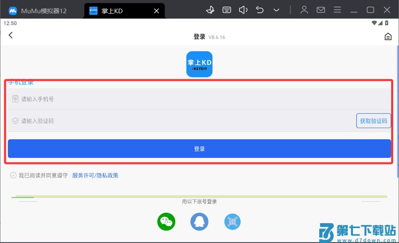Click the shield icon in the code field
Image resolution: width=399 pixels, height=243 pixels.
coord(15,121)
